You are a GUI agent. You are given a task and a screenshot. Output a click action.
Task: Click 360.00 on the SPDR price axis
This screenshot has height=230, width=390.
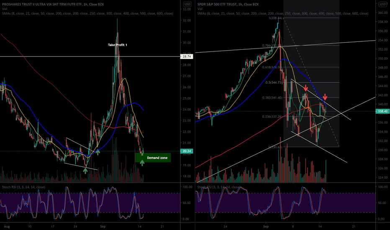[x=382, y=13]
